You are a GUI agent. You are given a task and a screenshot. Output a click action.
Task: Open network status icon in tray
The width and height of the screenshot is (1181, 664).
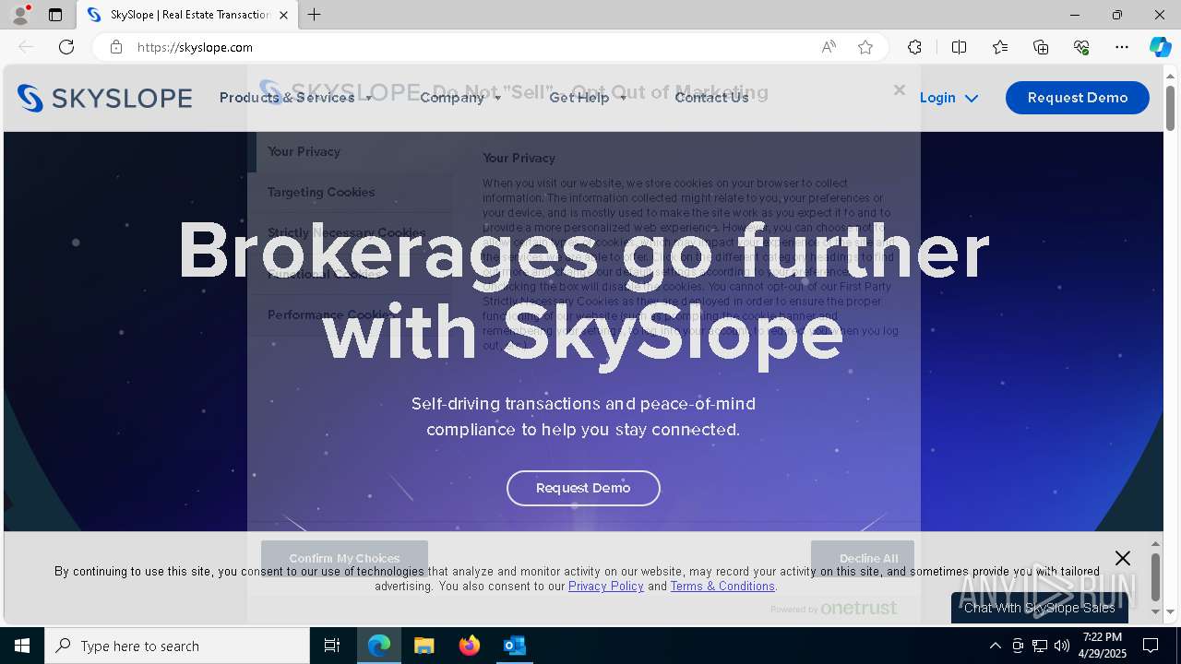point(1040,646)
